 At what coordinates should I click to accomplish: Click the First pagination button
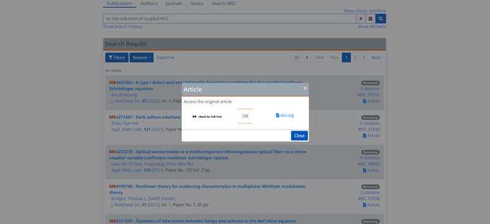pos(320,57)
